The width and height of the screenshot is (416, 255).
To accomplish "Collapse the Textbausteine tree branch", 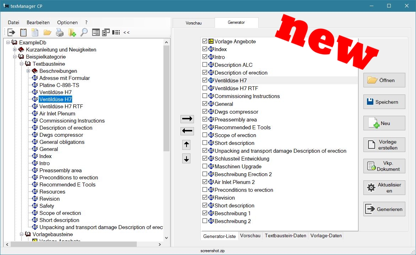I will 22,64.
